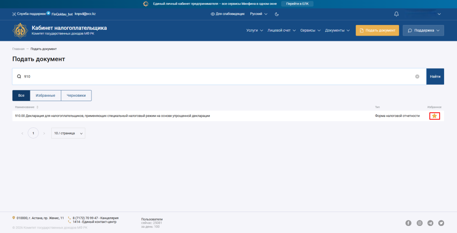Clear the search field text
This screenshot has height=233, width=457.
point(417,77)
